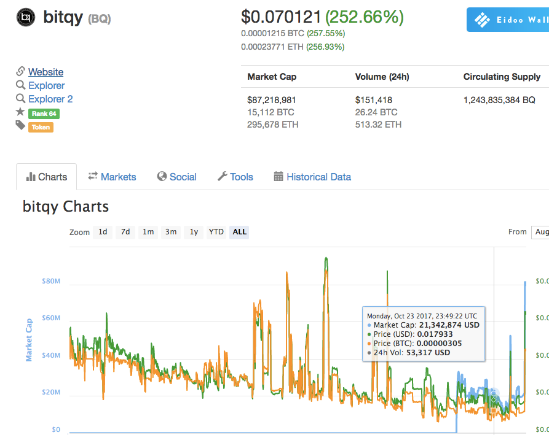Click the star icon beside Rank 64
The height and width of the screenshot is (435, 549).
[x=20, y=112]
